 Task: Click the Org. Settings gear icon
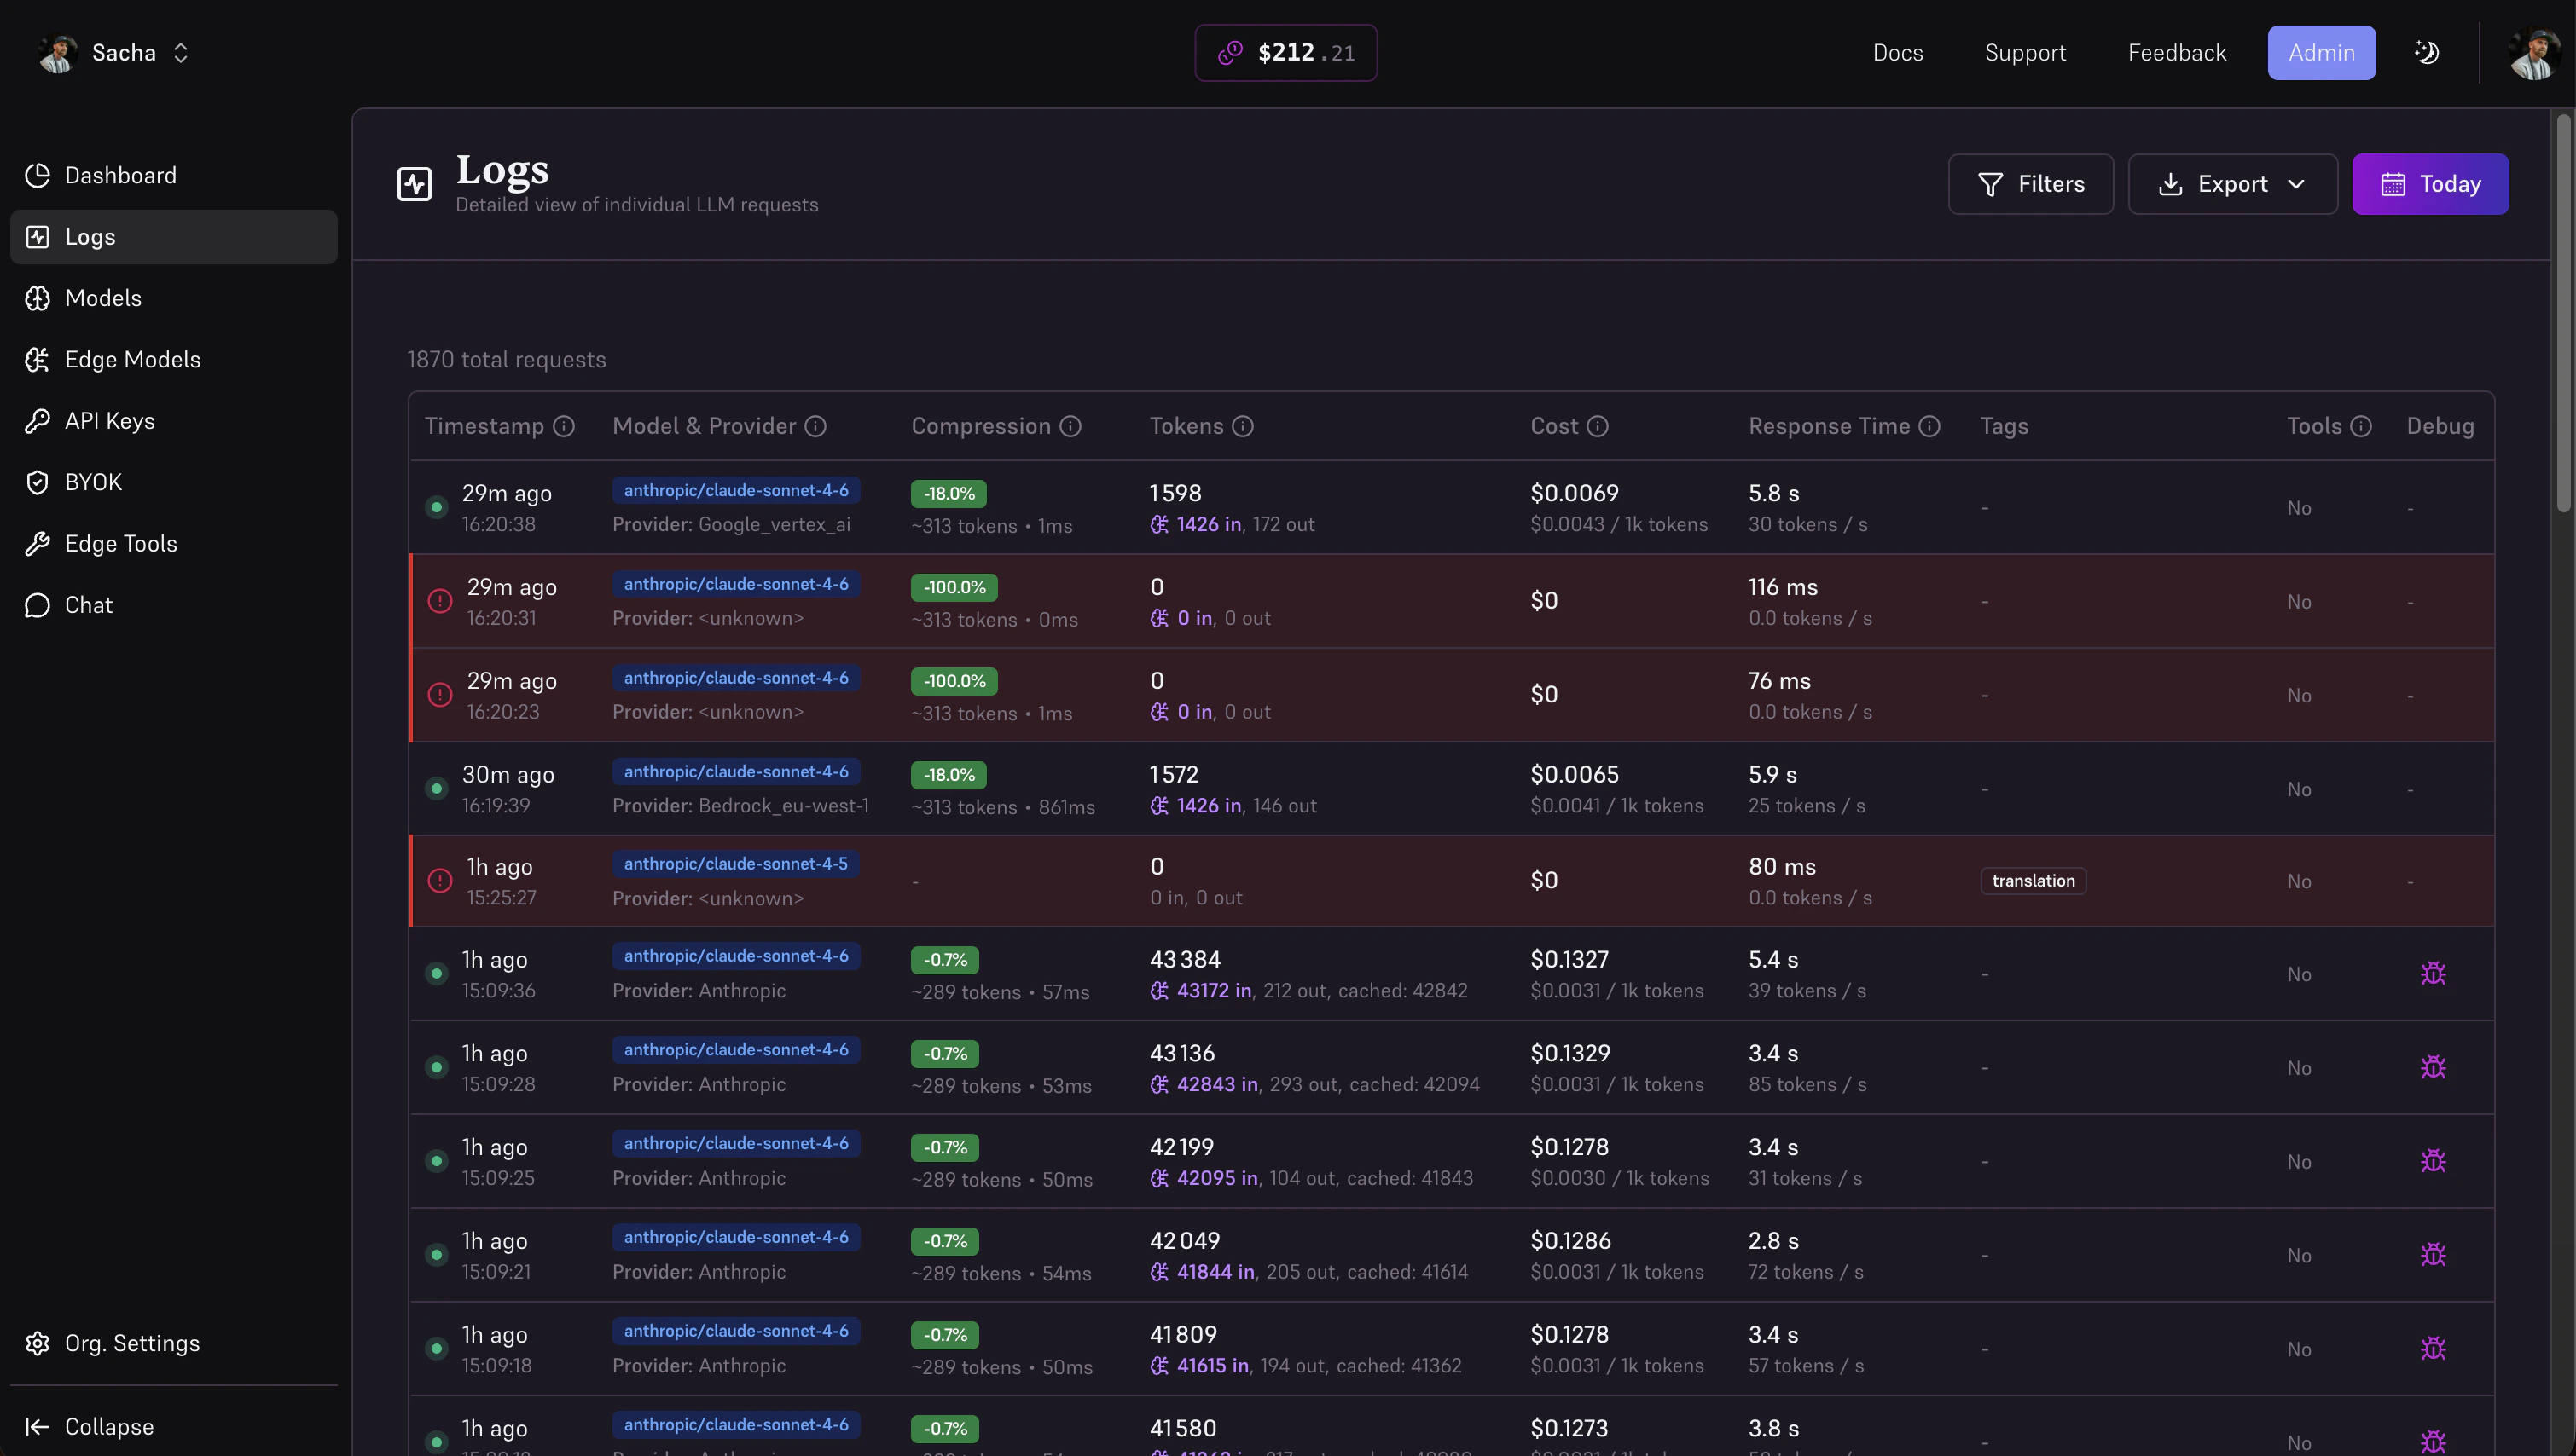click(x=37, y=1343)
